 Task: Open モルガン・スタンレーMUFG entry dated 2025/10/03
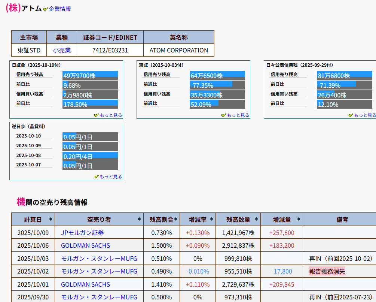(x=99, y=259)
